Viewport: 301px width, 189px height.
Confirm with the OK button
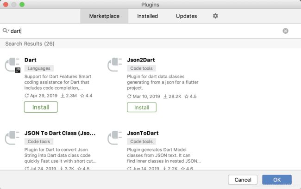pyautogui.click(x=277, y=180)
